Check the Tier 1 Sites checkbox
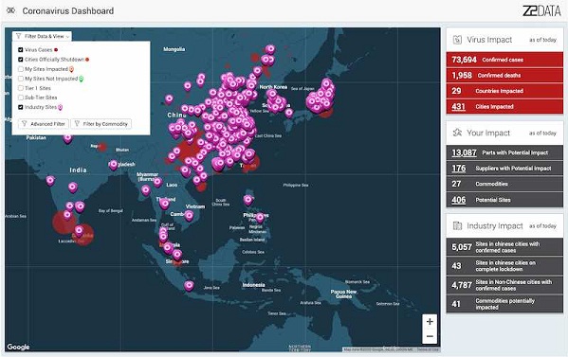The image size is (568, 357). point(21,88)
